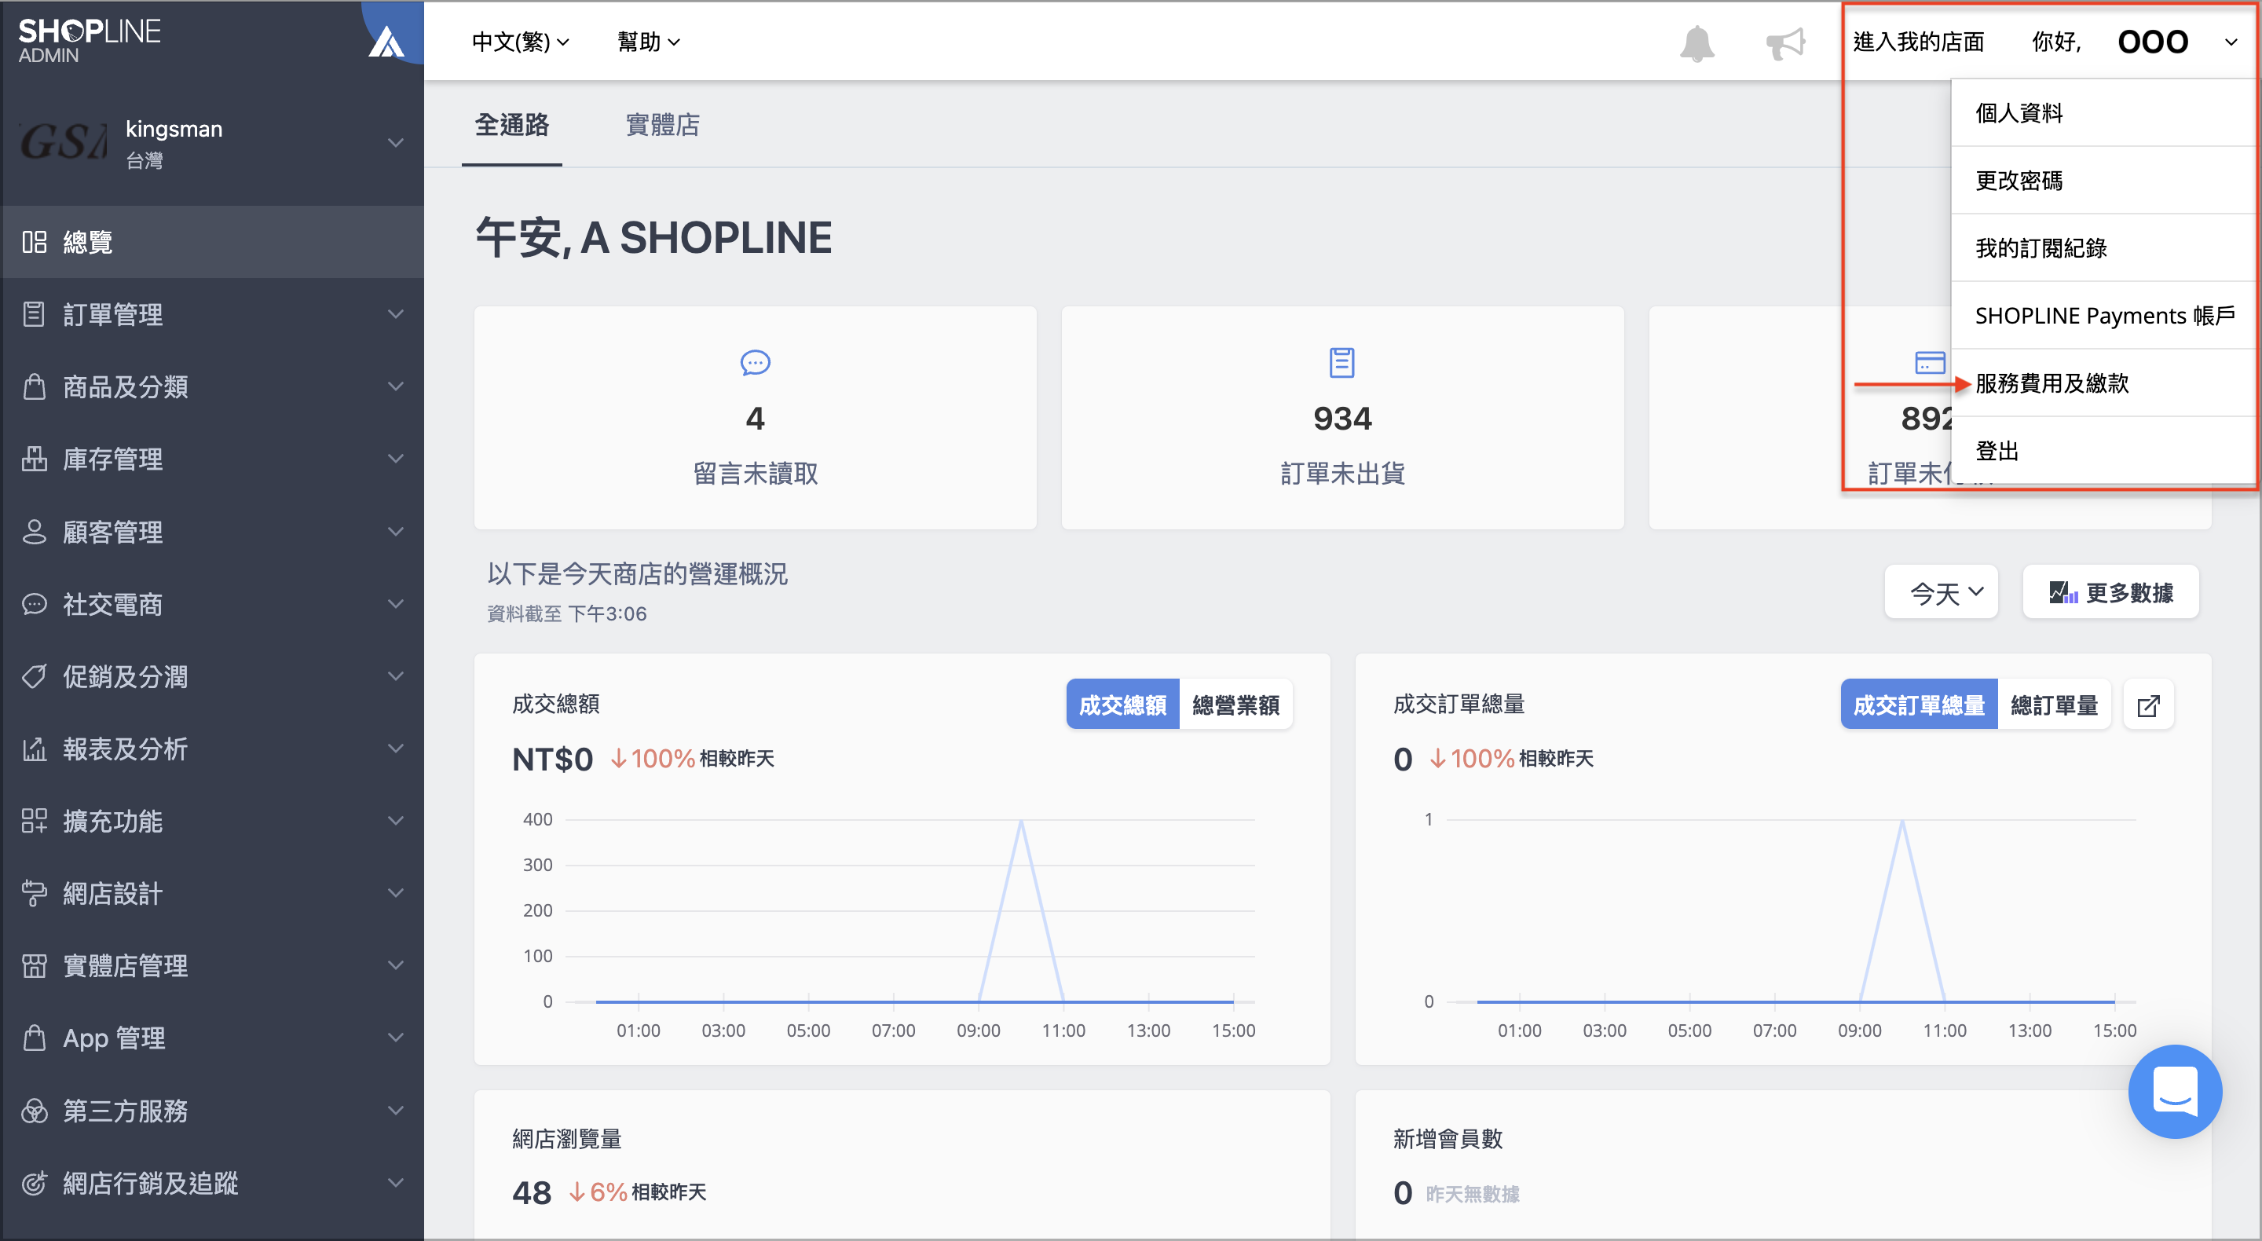
Task: Click the 網店設計 paint roller icon
Action: pos(35,893)
